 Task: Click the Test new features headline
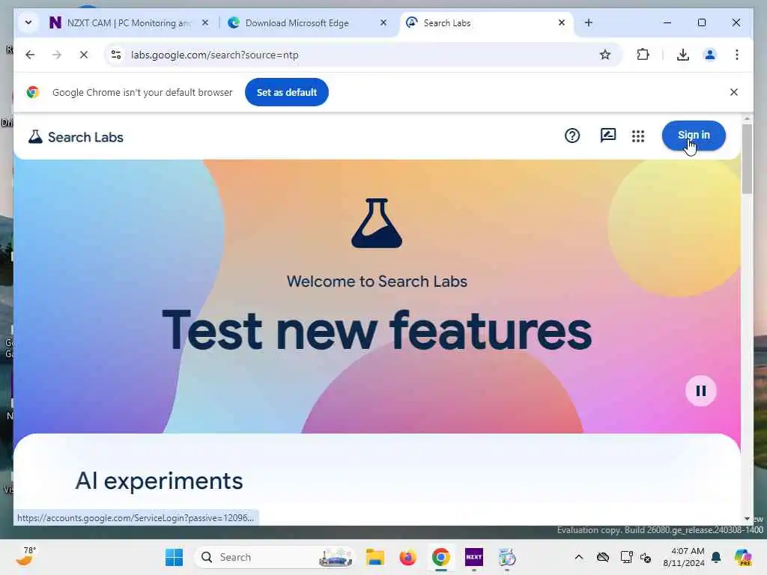point(377,331)
